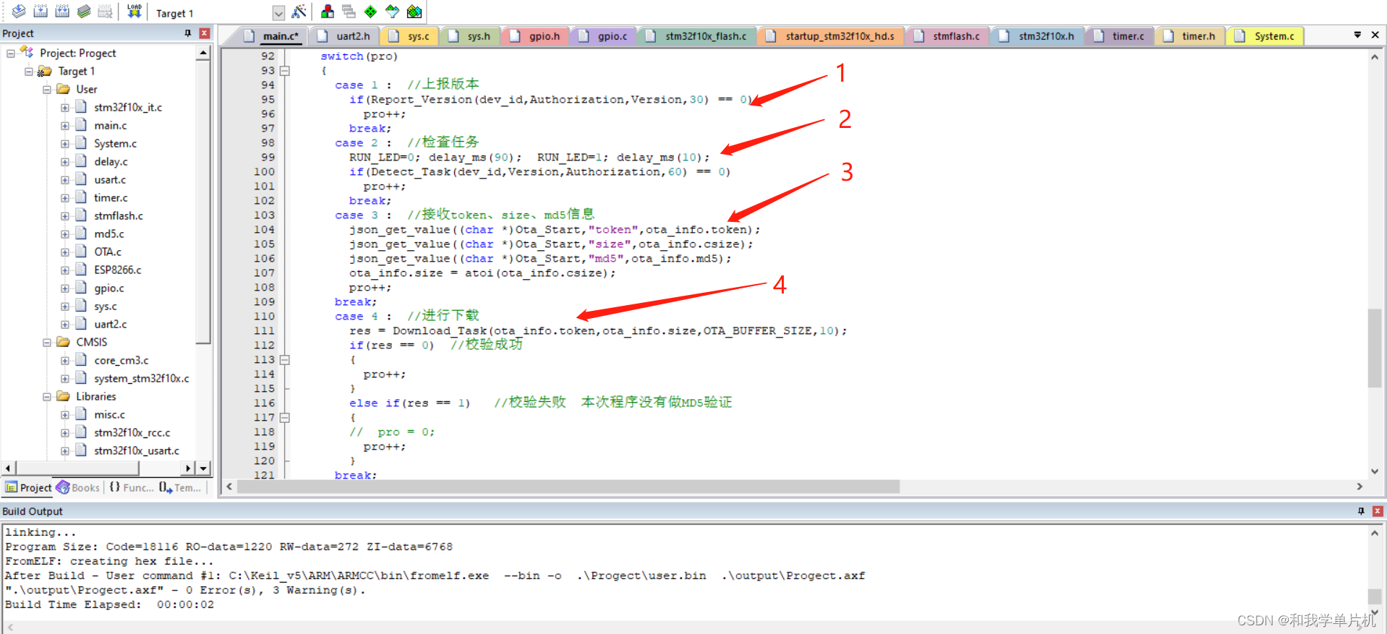Open the stm32f10x_flash.c tab

697,36
